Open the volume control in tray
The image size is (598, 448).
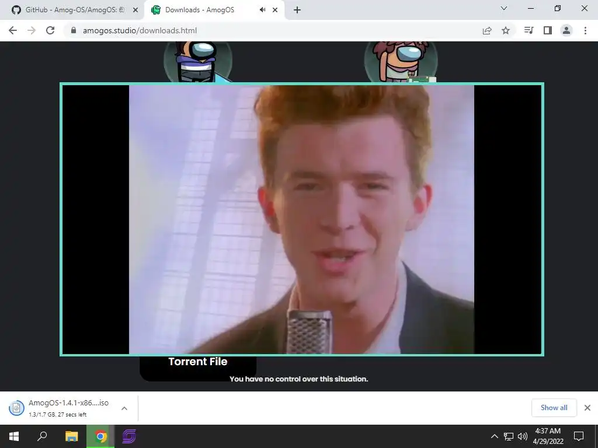[523, 436]
